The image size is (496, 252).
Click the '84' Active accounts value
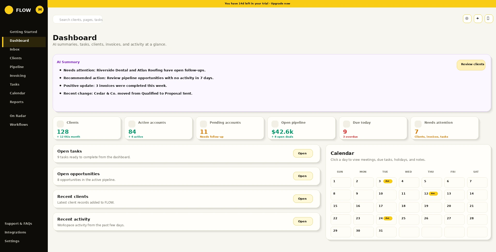point(132,132)
